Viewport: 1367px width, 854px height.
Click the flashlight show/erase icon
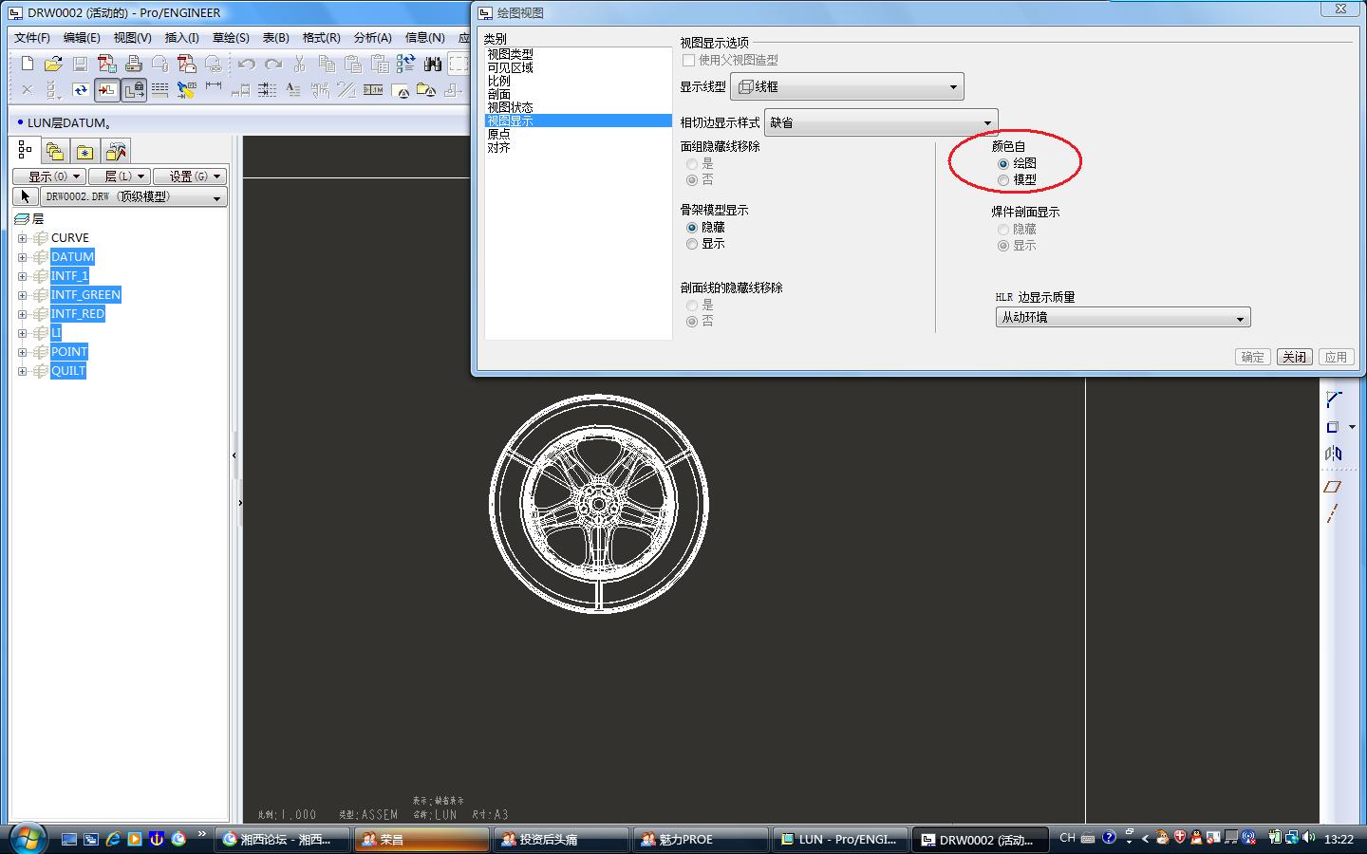point(187,90)
